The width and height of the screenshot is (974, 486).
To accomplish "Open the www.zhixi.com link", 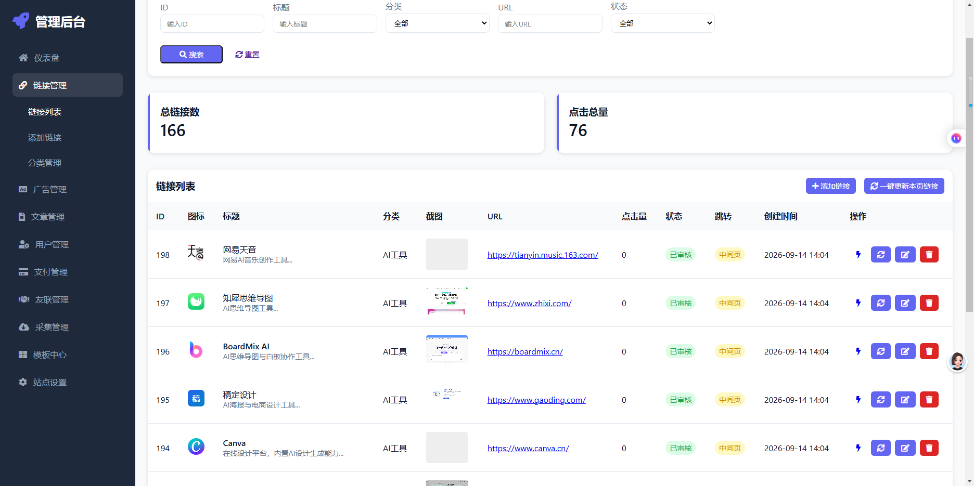I will pyautogui.click(x=530, y=303).
